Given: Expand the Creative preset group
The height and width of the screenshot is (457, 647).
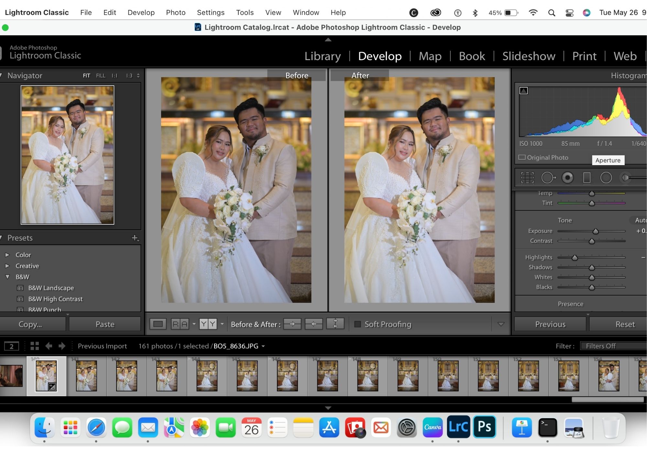Looking at the screenshot, I should (x=7, y=266).
